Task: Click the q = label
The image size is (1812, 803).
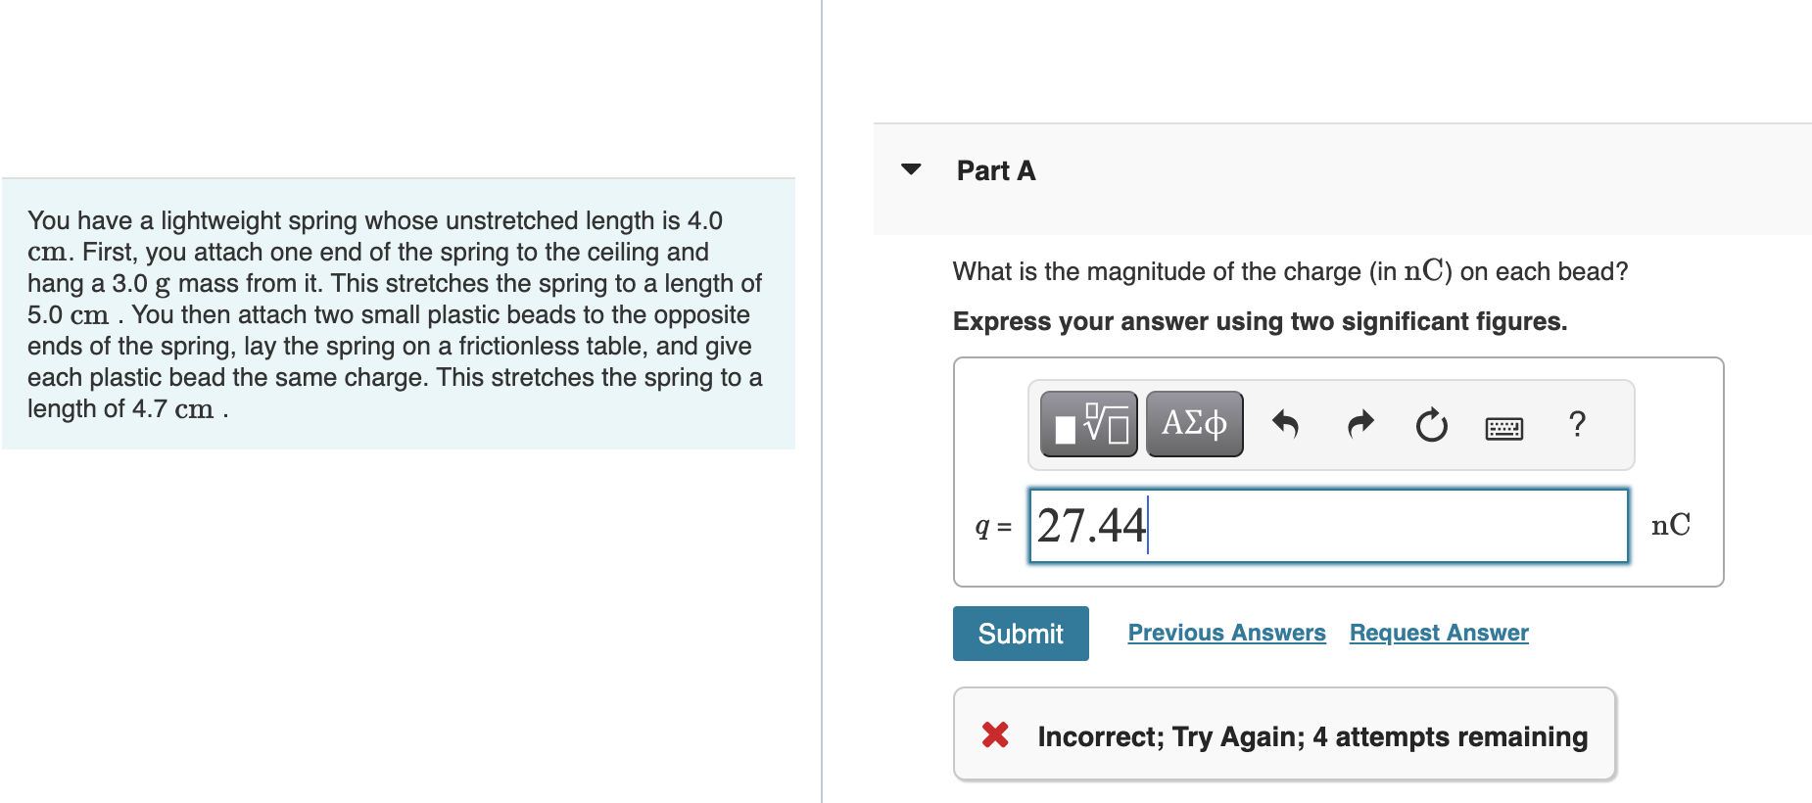Action: click(991, 526)
